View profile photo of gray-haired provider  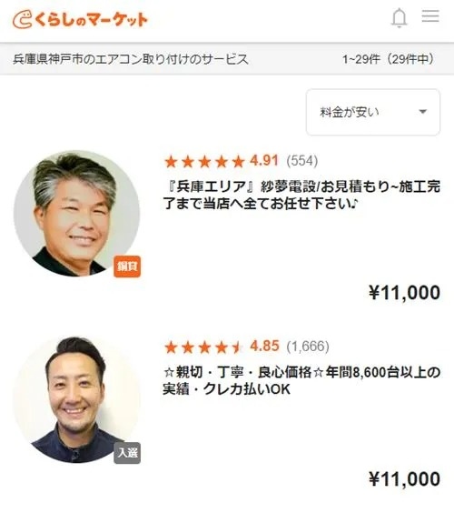[77, 214]
